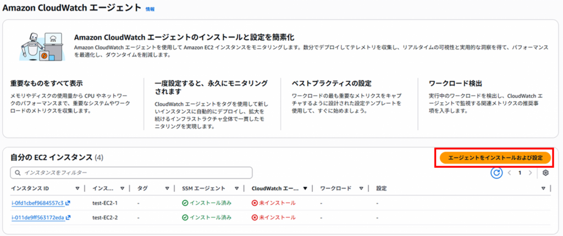Sort by ワークロード column arrow
The height and width of the screenshot is (236, 563).
click(x=361, y=188)
